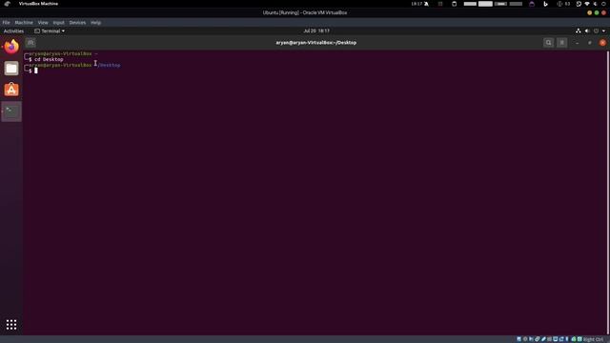Click the Ubuntu volume icon
Image resolution: width=610 pixels, height=343 pixels.
click(x=587, y=30)
